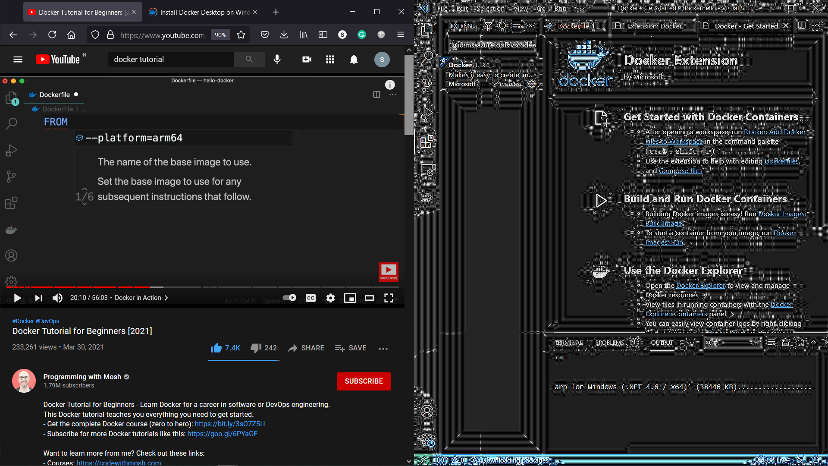
Task: Click Firefox downloads arrow icon
Action: (284, 35)
